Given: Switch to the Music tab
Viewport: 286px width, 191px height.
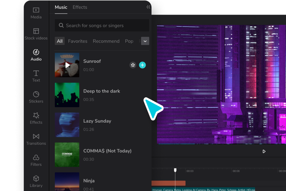Looking at the screenshot, I should pyautogui.click(x=61, y=7).
